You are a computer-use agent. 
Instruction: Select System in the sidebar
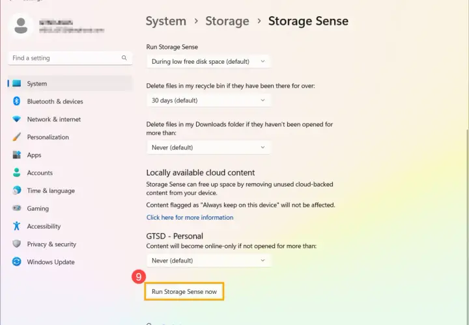pyautogui.click(x=70, y=83)
